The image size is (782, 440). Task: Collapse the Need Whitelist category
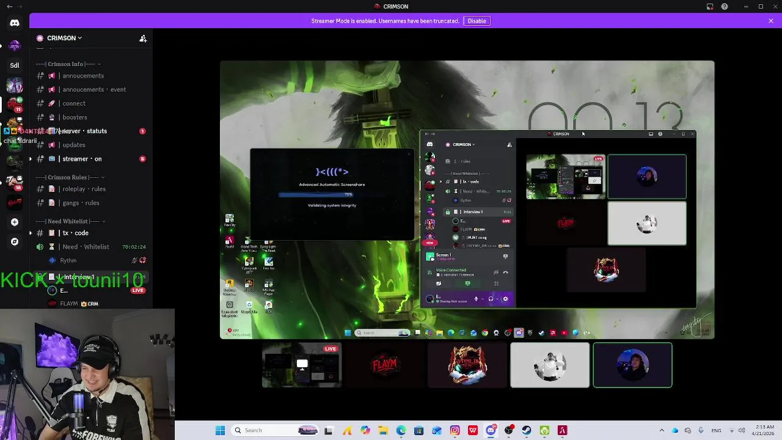tap(71, 221)
